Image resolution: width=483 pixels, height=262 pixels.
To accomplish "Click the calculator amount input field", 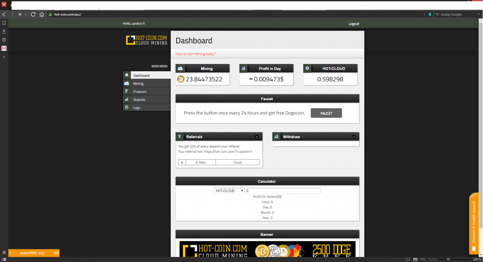I will tap(283, 191).
